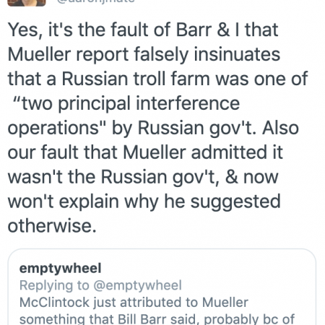Click the partially visible @aaronjmate handle
325x325 pixels.
[x=95, y=1]
